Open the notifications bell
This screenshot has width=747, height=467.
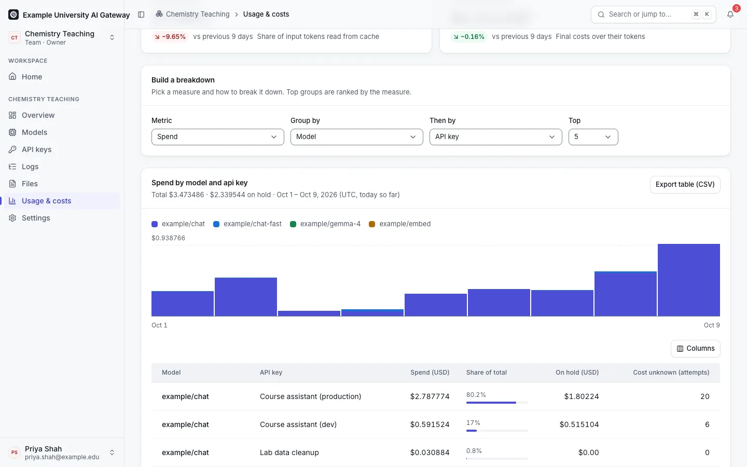[x=730, y=15]
